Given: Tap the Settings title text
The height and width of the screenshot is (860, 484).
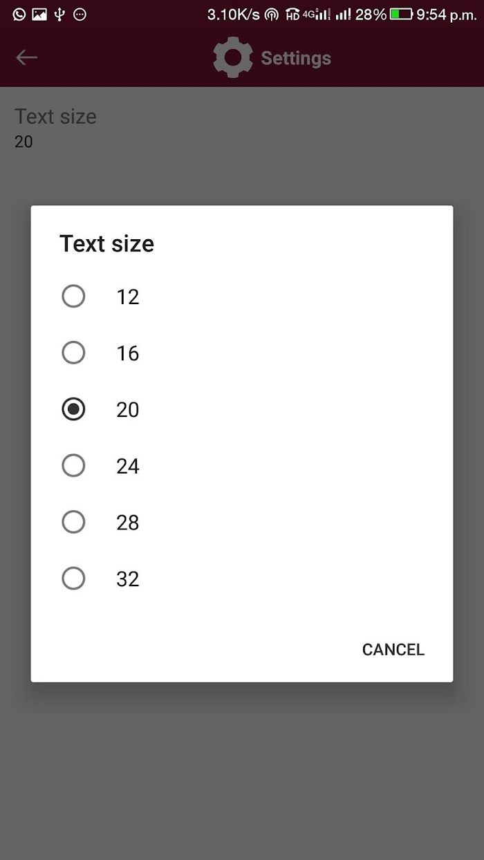Looking at the screenshot, I should (296, 58).
